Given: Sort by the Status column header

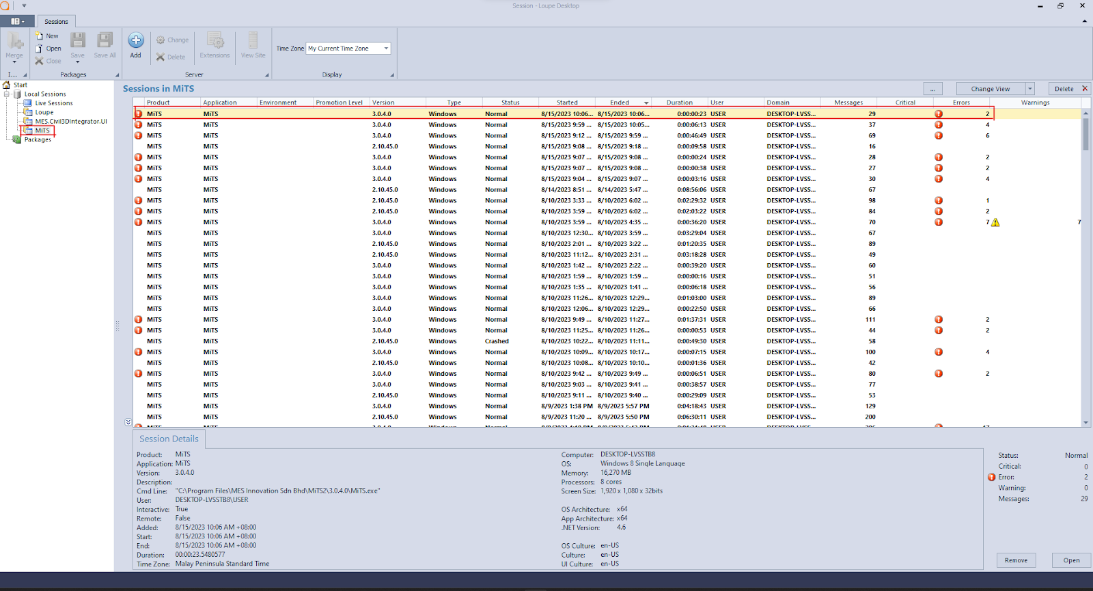Looking at the screenshot, I should pos(510,102).
